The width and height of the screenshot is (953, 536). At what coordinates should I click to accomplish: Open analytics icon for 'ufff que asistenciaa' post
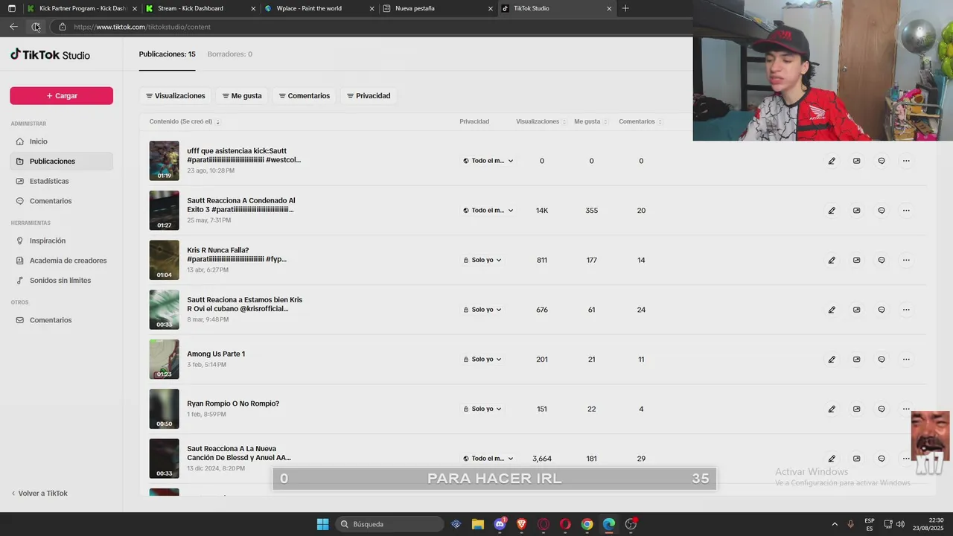click(x=856, y=161)
